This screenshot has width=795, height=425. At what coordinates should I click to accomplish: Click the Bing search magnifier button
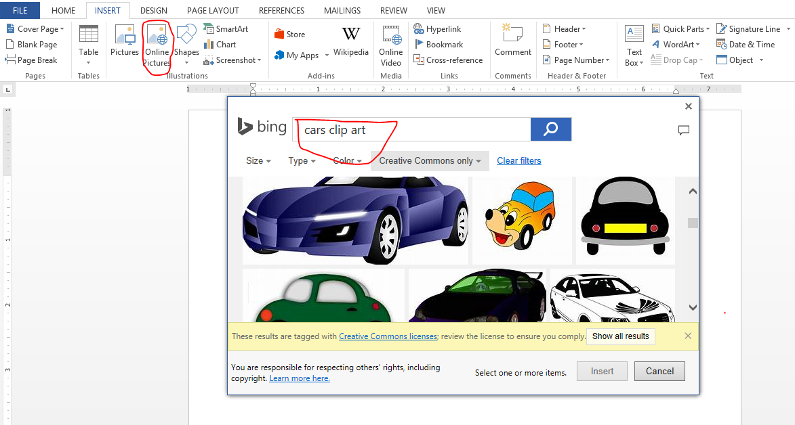click(550, 129)
